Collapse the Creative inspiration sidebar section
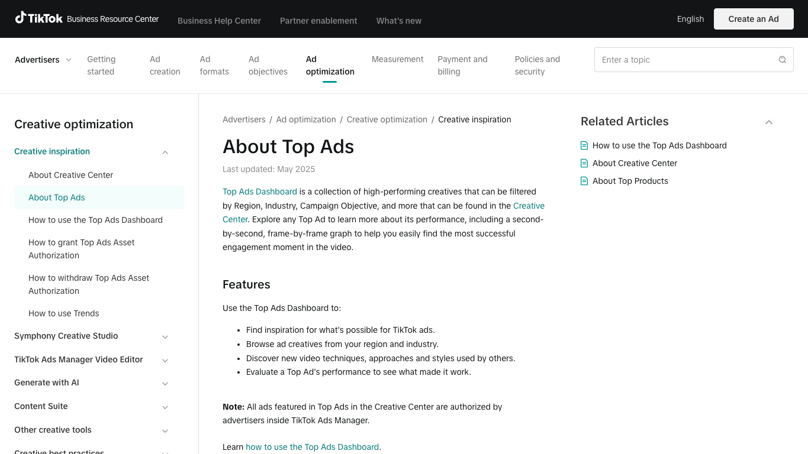The image size is (808, 454). [165, 152]
